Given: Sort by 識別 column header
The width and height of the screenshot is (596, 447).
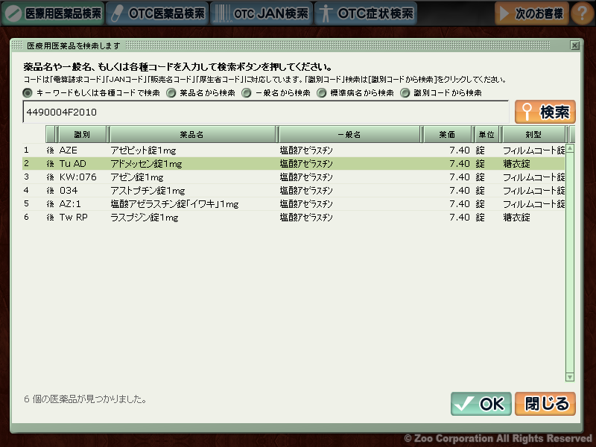Looking at the screenshot, I should coord(82,135).
